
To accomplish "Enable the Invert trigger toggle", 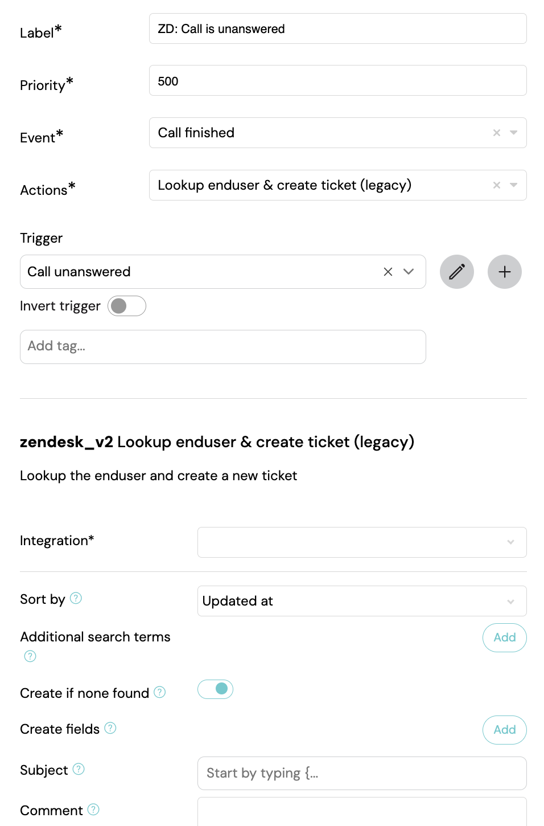I will pos(126,306).
